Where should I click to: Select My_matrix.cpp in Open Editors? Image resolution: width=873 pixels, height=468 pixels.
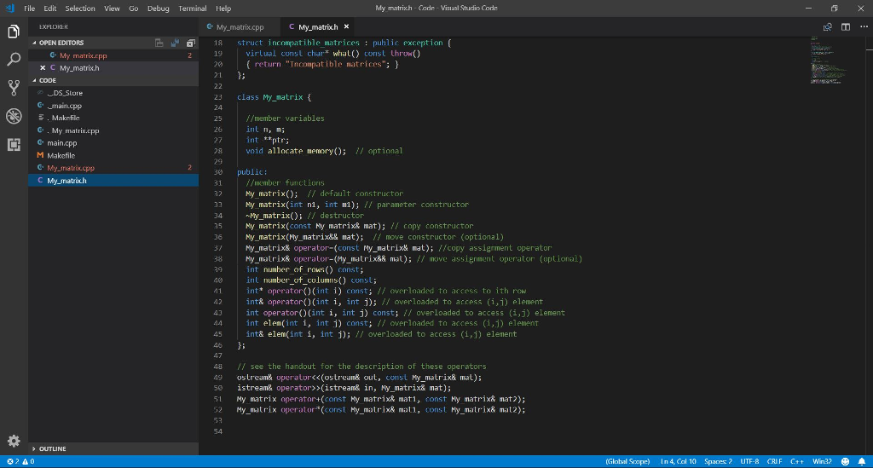pyautogui.click(x=113, y=55)
